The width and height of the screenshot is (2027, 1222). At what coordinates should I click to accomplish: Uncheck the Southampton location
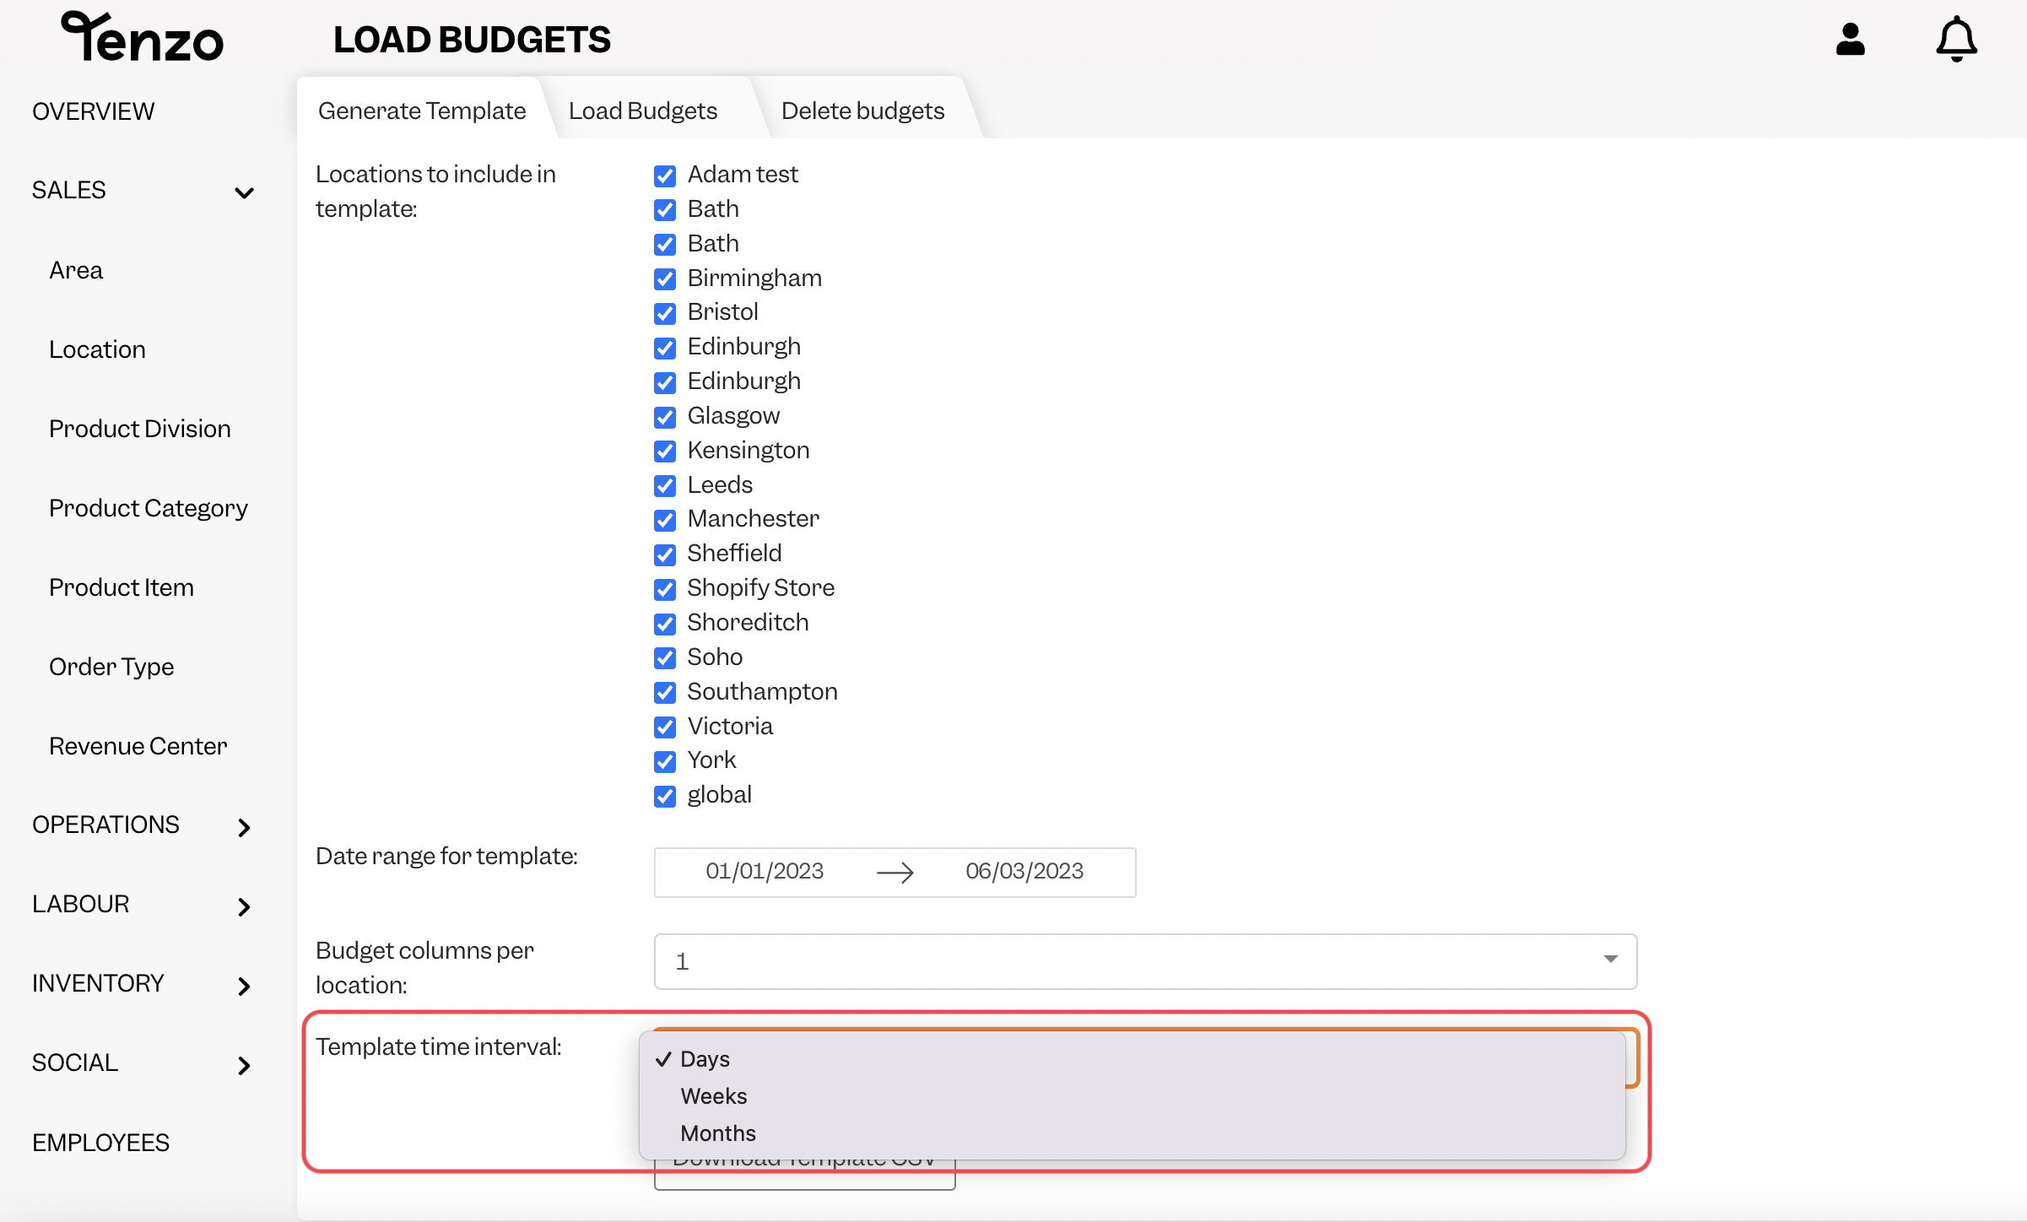[665, 692]
